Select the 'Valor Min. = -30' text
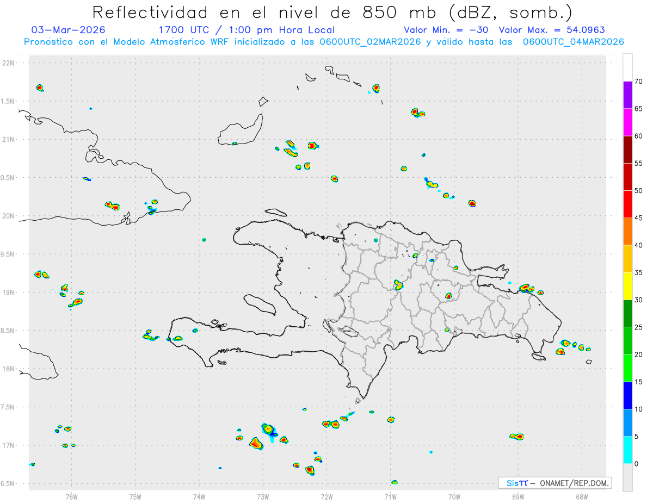653x504 pixels. pyautogui.click(x=446, y=30)
